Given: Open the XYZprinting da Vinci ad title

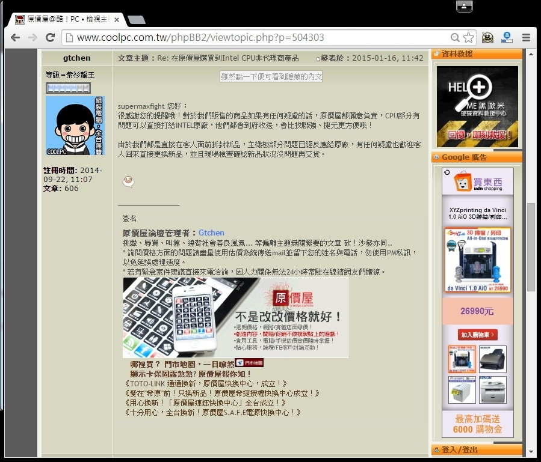Looking at the screenshot, I should point(478,213).
